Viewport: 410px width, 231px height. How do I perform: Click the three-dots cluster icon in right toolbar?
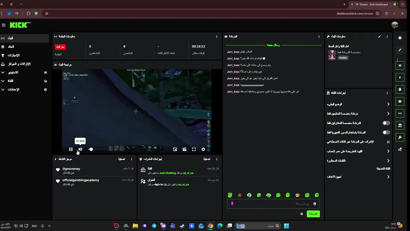click(x=400, y=150)
